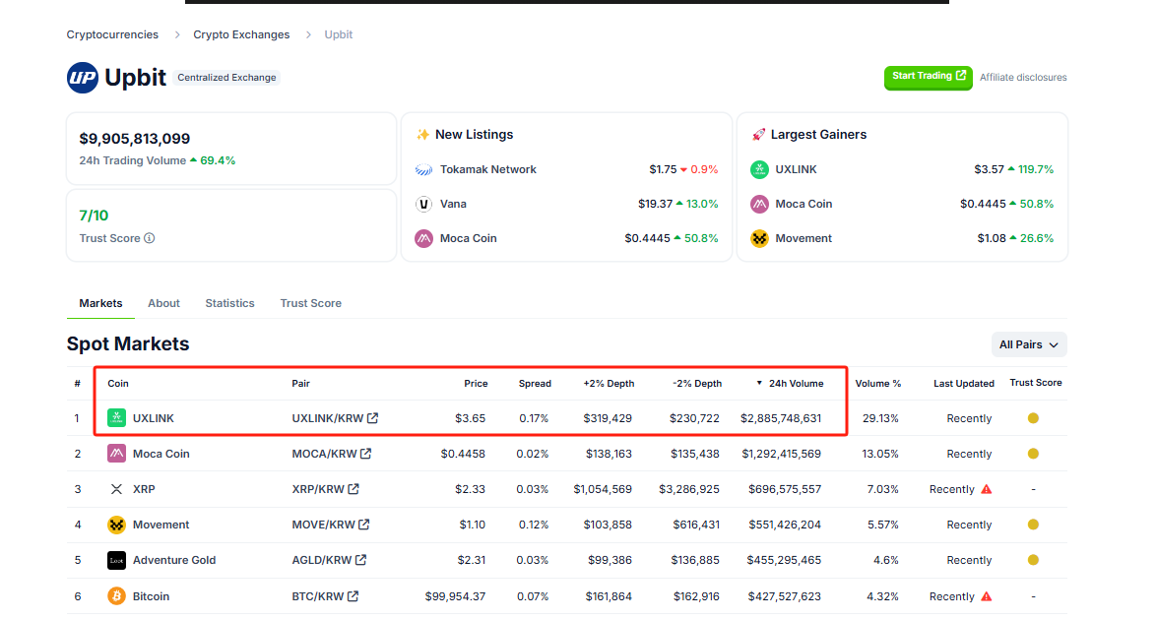Click the Upbit exchange logo
The height and width of the screenshot is (619, 1157).
[x=83, y=78]
